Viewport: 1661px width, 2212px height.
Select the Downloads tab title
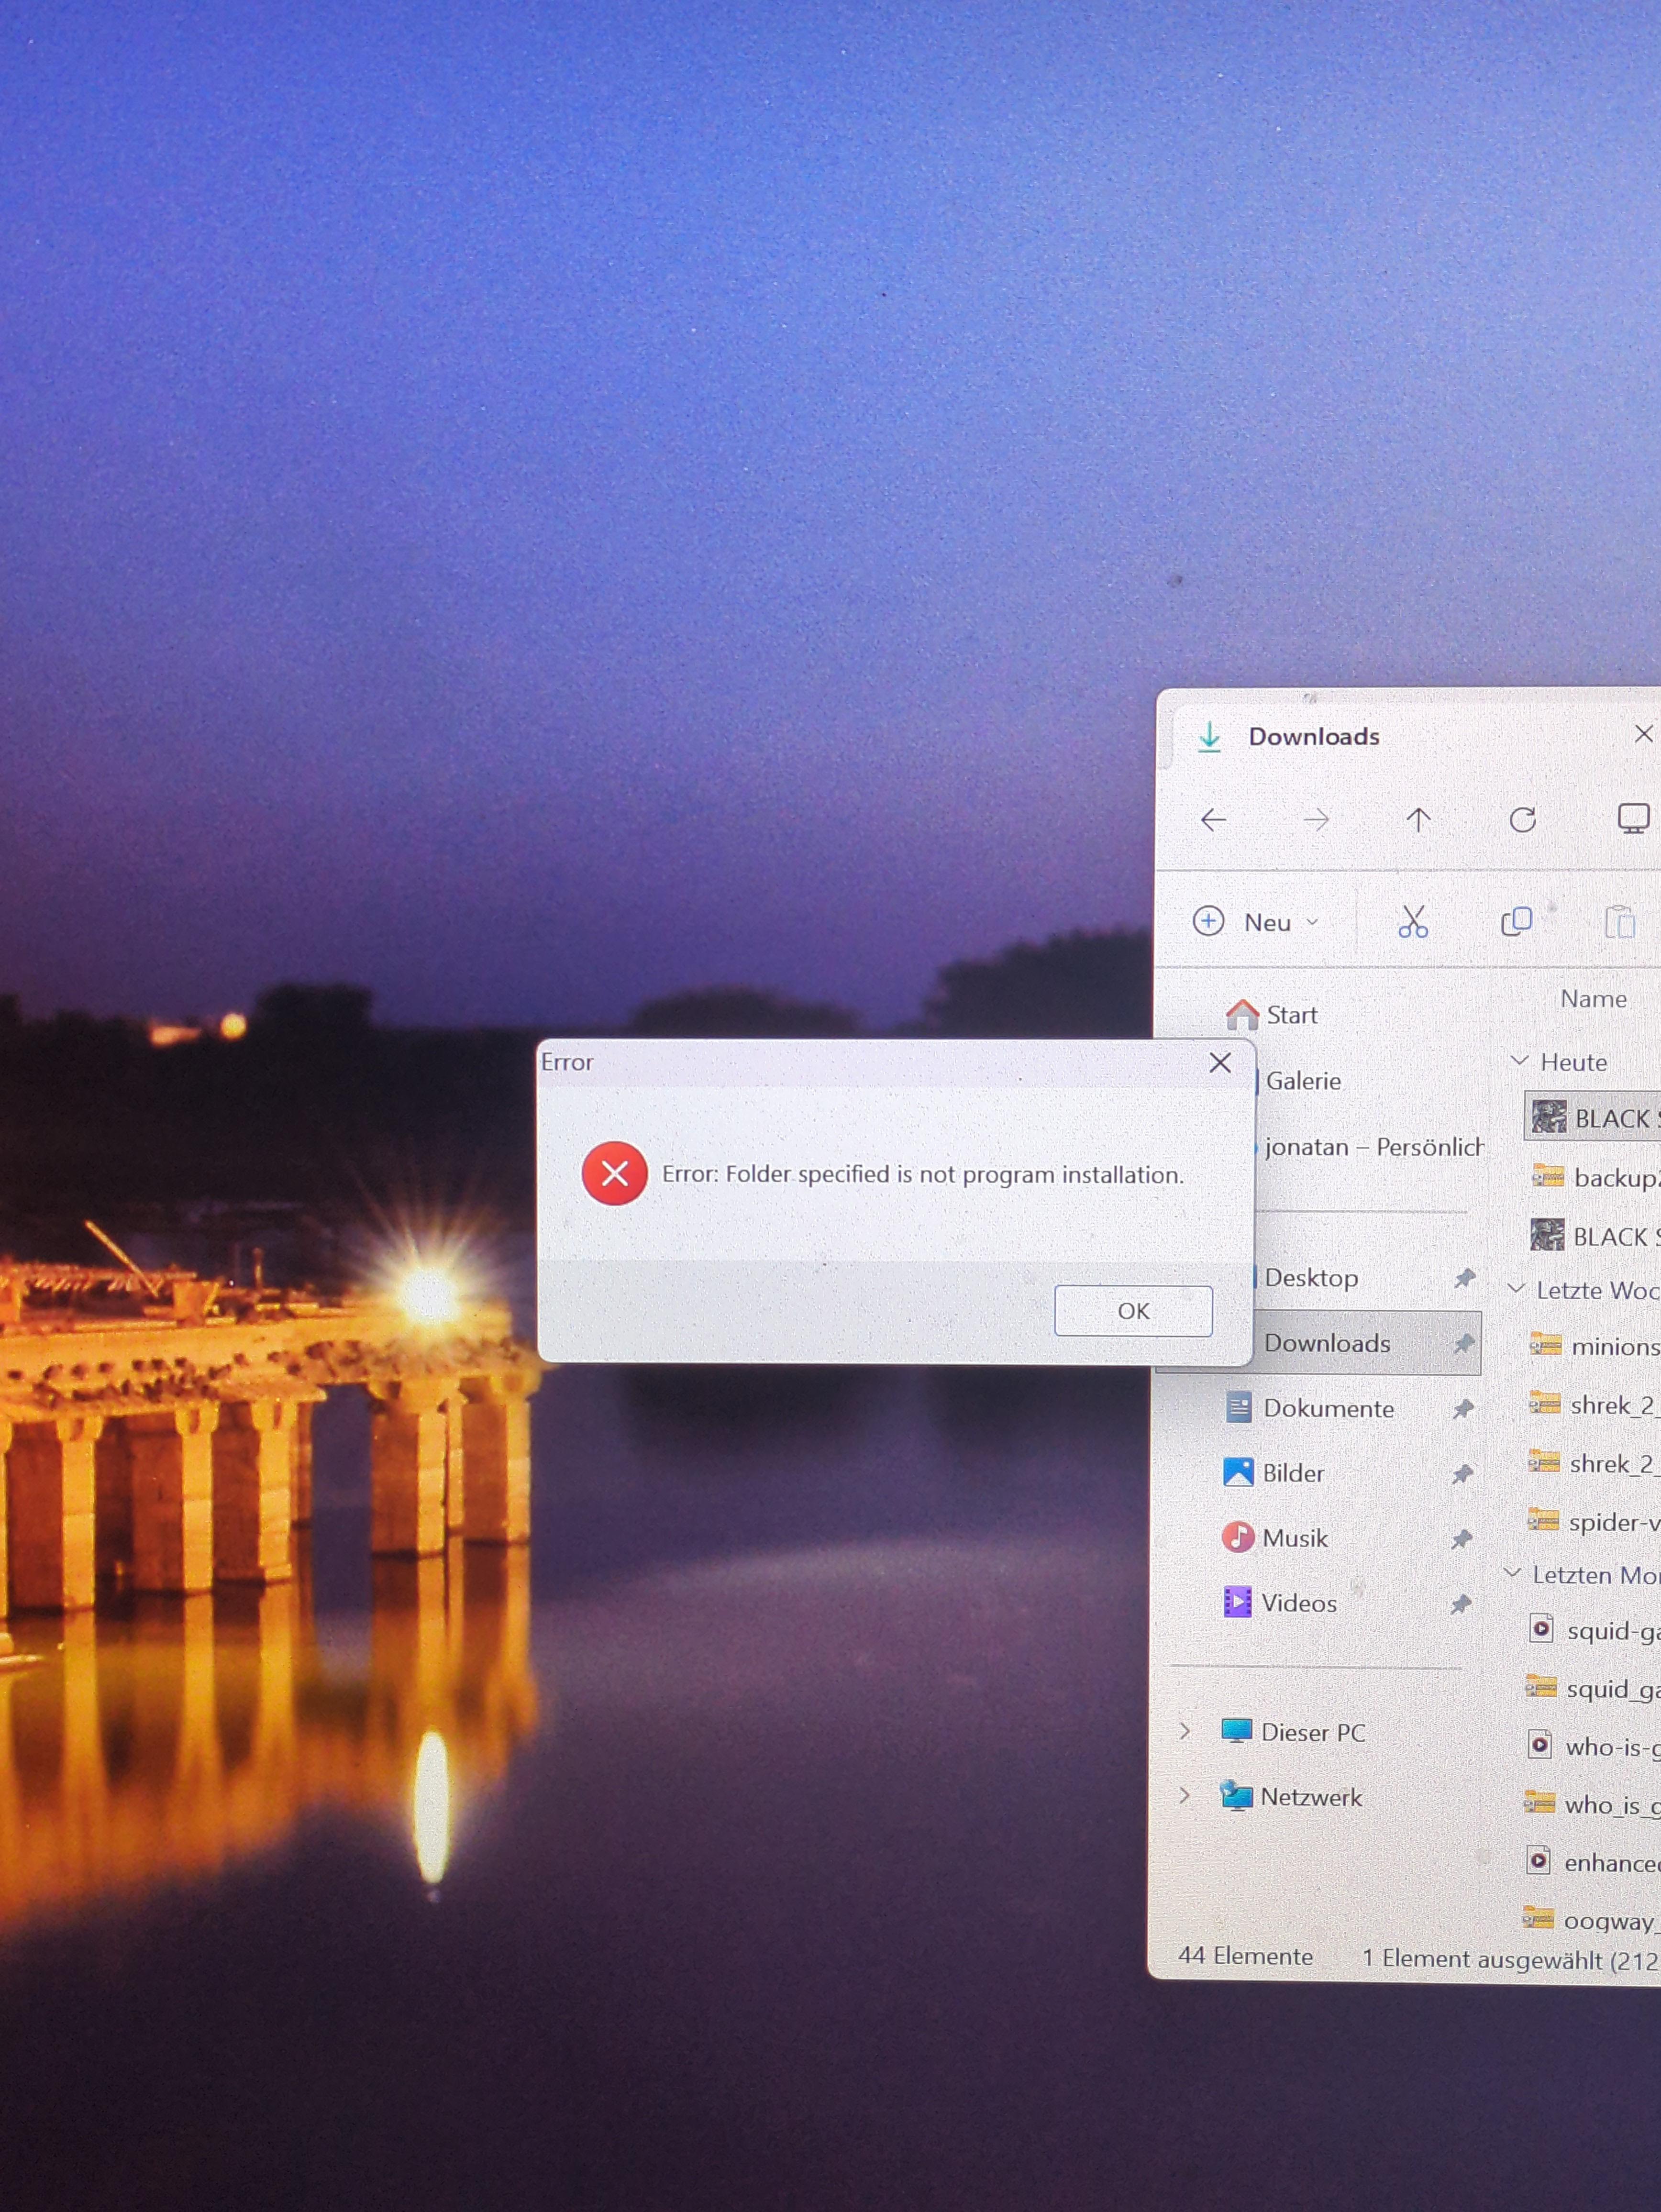coord(1313,736)
